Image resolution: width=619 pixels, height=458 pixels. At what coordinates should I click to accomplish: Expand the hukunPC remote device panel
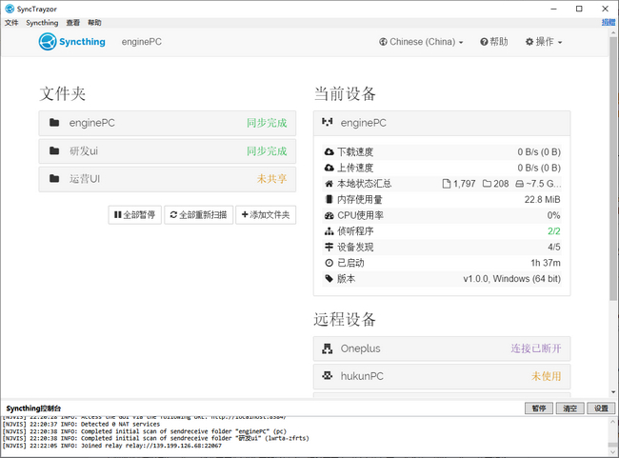[x=442, y=376]
